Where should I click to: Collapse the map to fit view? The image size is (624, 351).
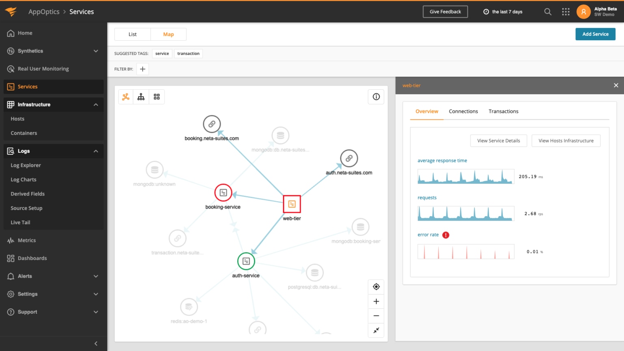[x=376, y=330]
